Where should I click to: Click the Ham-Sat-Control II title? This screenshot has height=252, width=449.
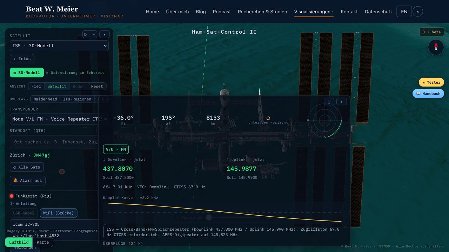[x=224, y=32]
